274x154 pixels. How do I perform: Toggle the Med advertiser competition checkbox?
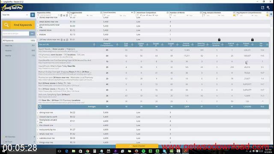tap(147, 15)
